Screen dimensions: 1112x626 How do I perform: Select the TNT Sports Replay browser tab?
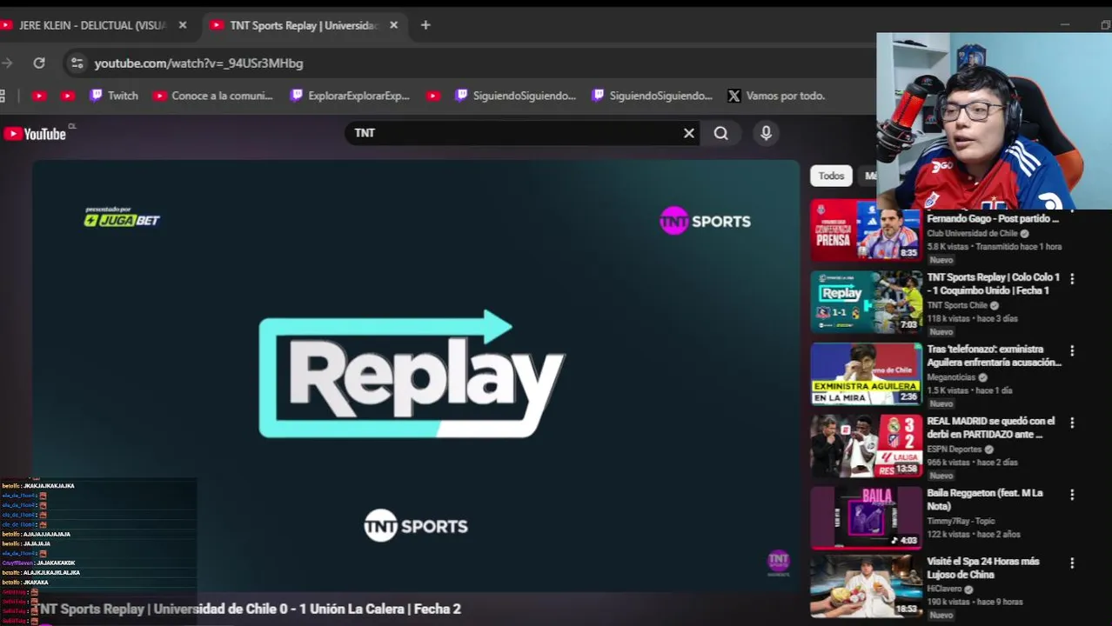tap(305, 25)
